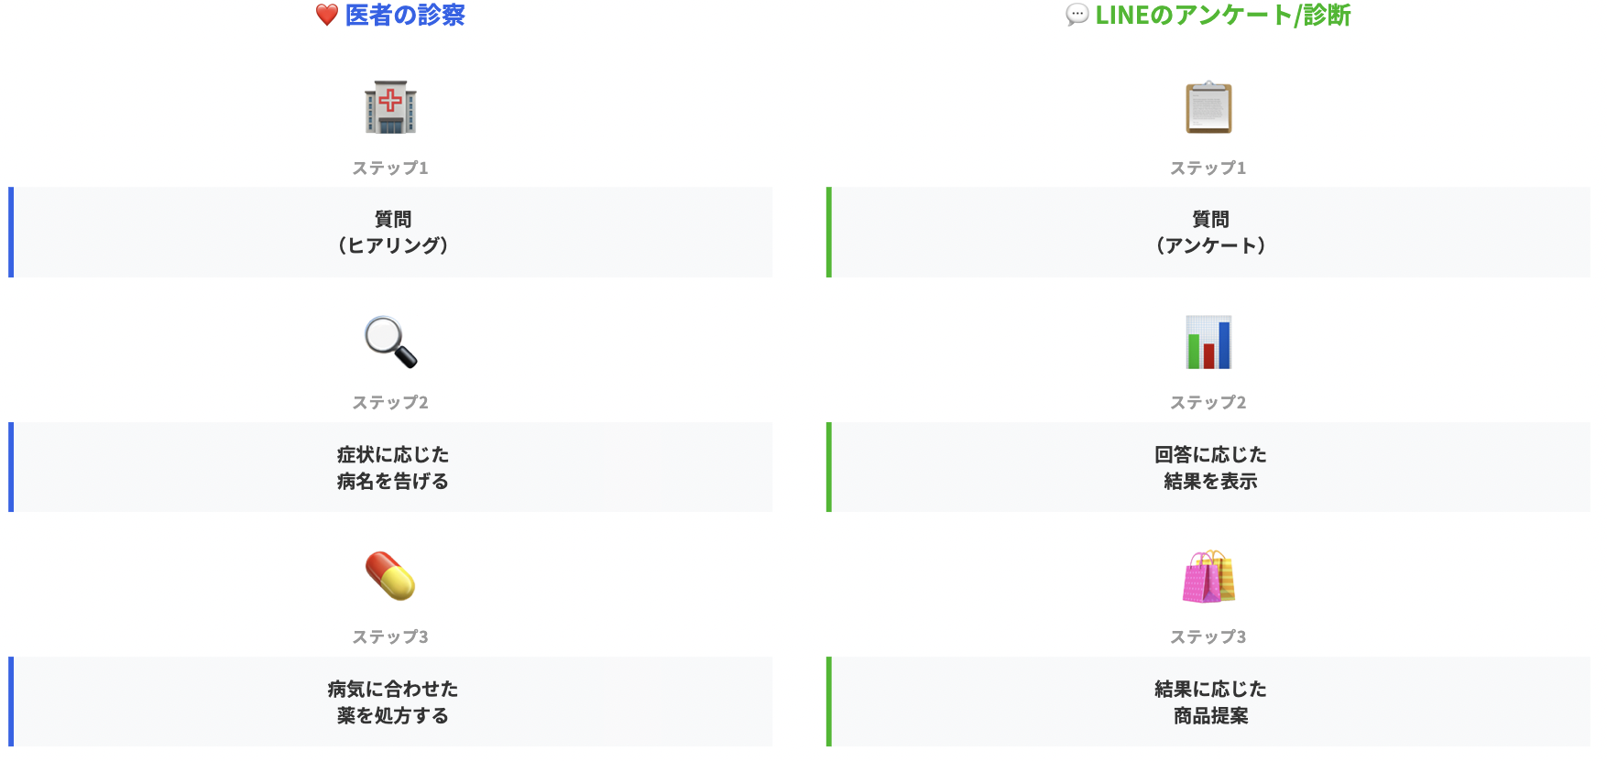Click the ステップ3 label under the pill

tap(390, 636)
